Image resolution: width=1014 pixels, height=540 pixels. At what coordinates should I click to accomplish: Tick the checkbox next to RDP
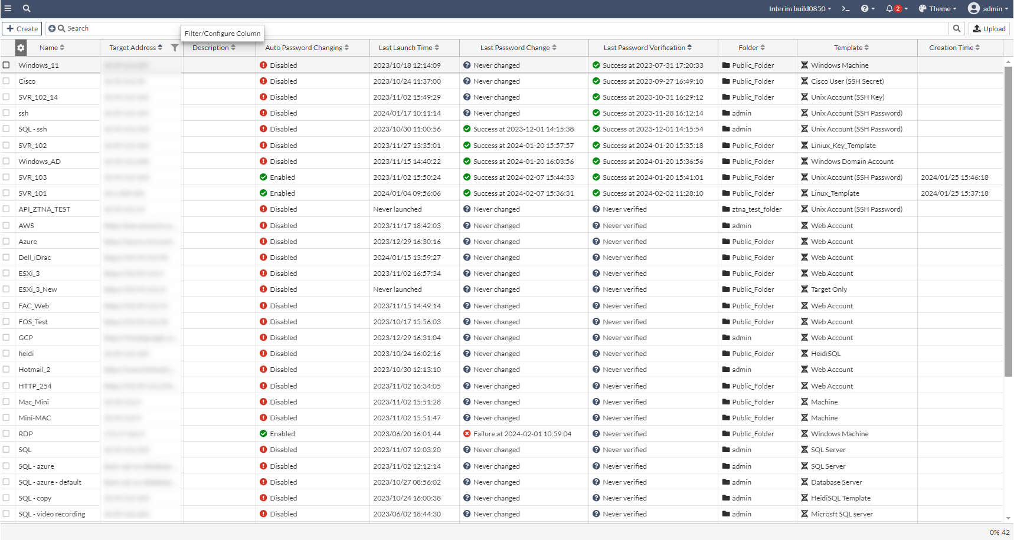(6, 433)
